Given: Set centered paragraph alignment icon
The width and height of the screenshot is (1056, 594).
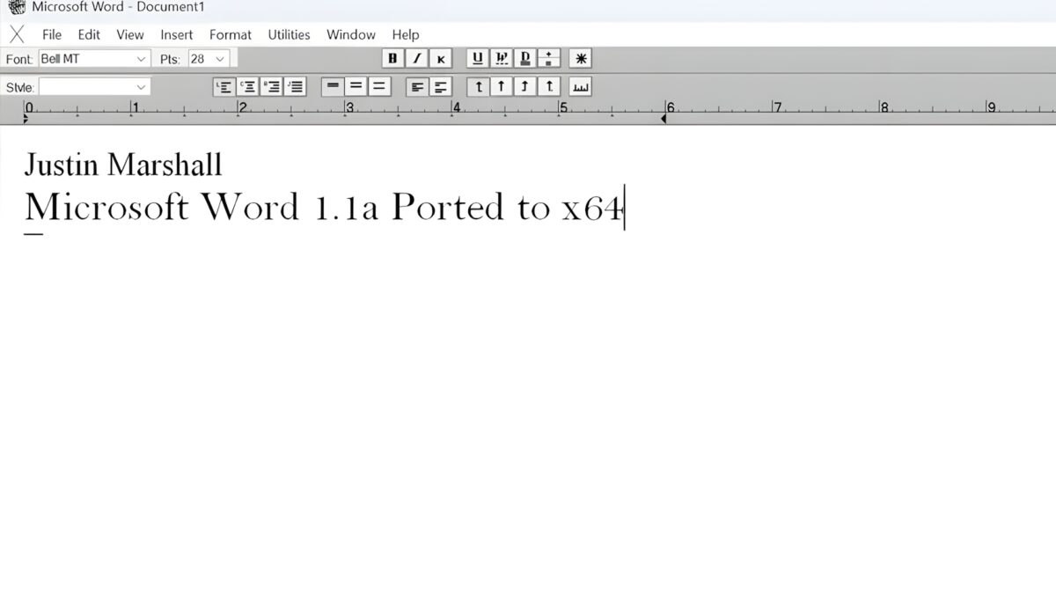Looking at the screenshot, I should tap(248, 86).
